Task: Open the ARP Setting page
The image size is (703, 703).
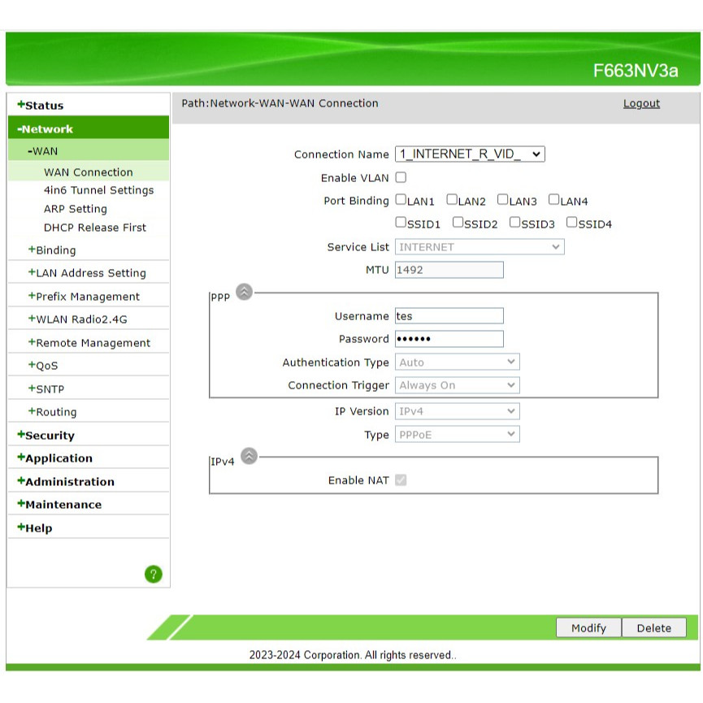Action: pyautogui.click(x=76, y=209)
